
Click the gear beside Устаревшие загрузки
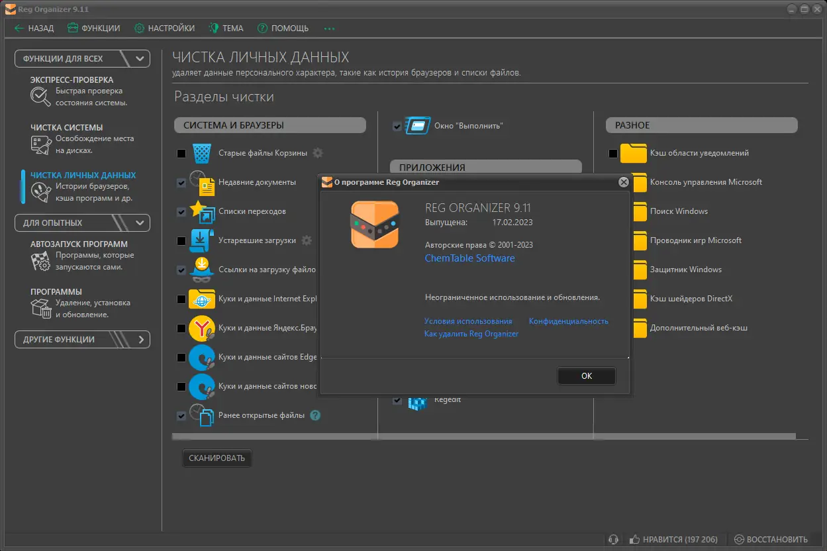tap(307, 240)
